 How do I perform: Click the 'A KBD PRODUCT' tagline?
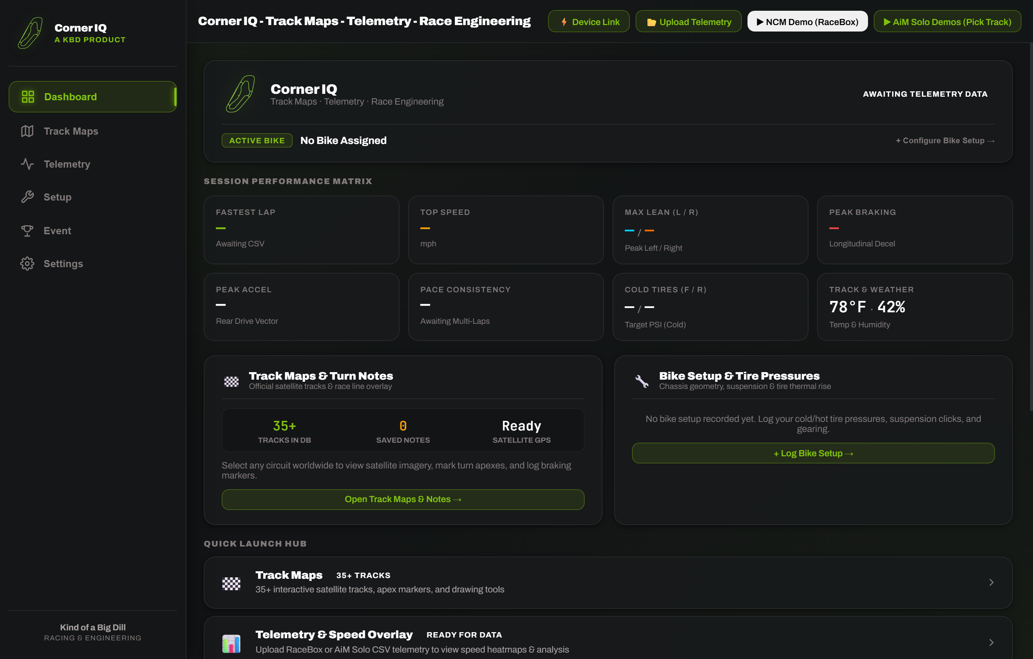(x=90, y=40)
